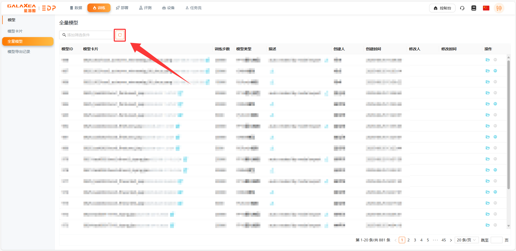This screenshot has height=251, width=516.
Task: Select 模型卡片 in the left sidebar
Action: tap(15, 31)
